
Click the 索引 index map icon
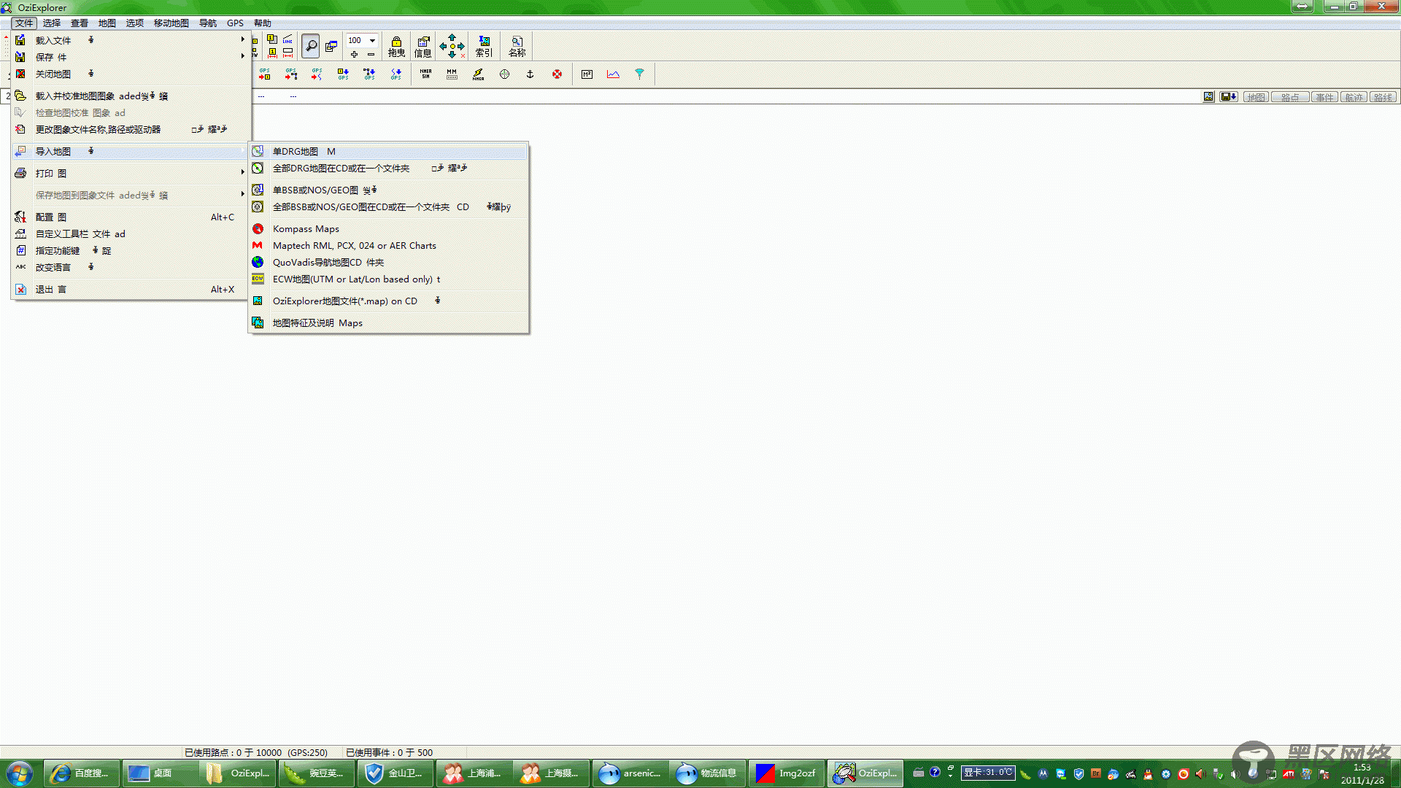pos(484,46)
